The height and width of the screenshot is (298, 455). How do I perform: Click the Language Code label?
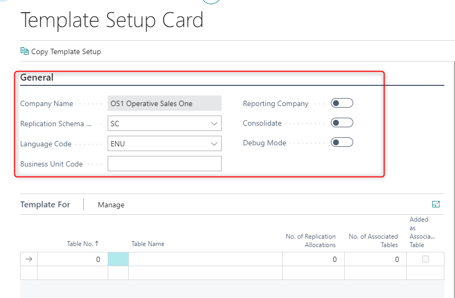46,144
